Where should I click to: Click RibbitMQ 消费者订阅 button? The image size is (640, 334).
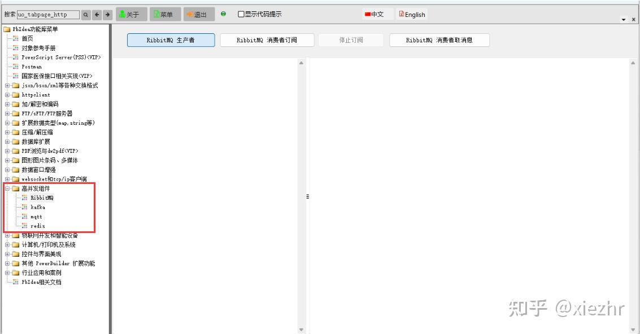tap(267, 40)
